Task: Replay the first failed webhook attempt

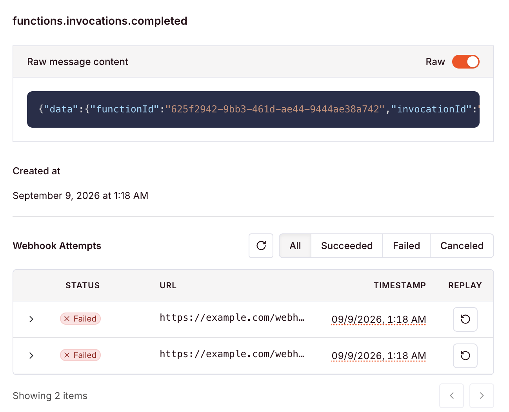Action: 465,319
